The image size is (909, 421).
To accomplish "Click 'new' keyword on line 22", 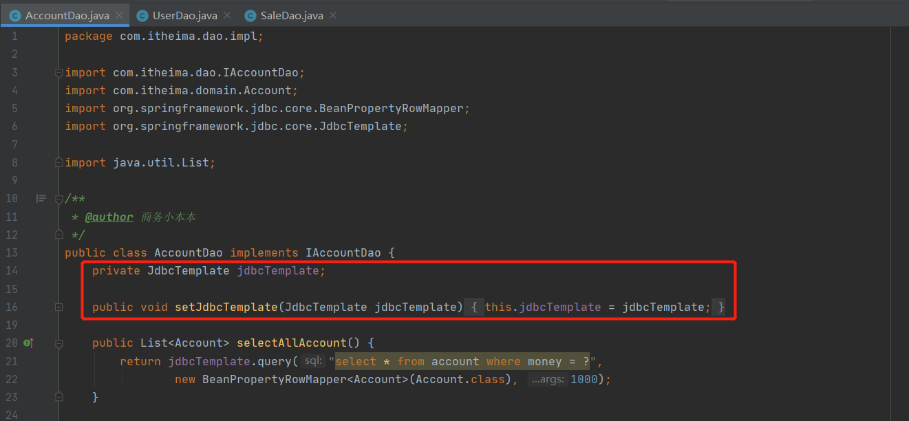I will [x=185, y=379].
